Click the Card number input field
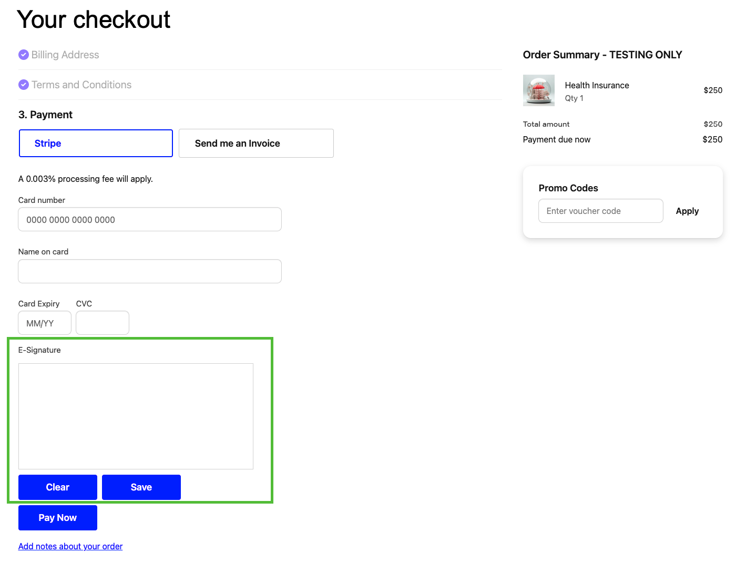736x563 pixels. click(x=150, y=219)
